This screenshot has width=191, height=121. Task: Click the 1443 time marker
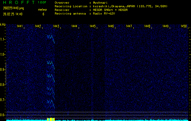point(56,27)
